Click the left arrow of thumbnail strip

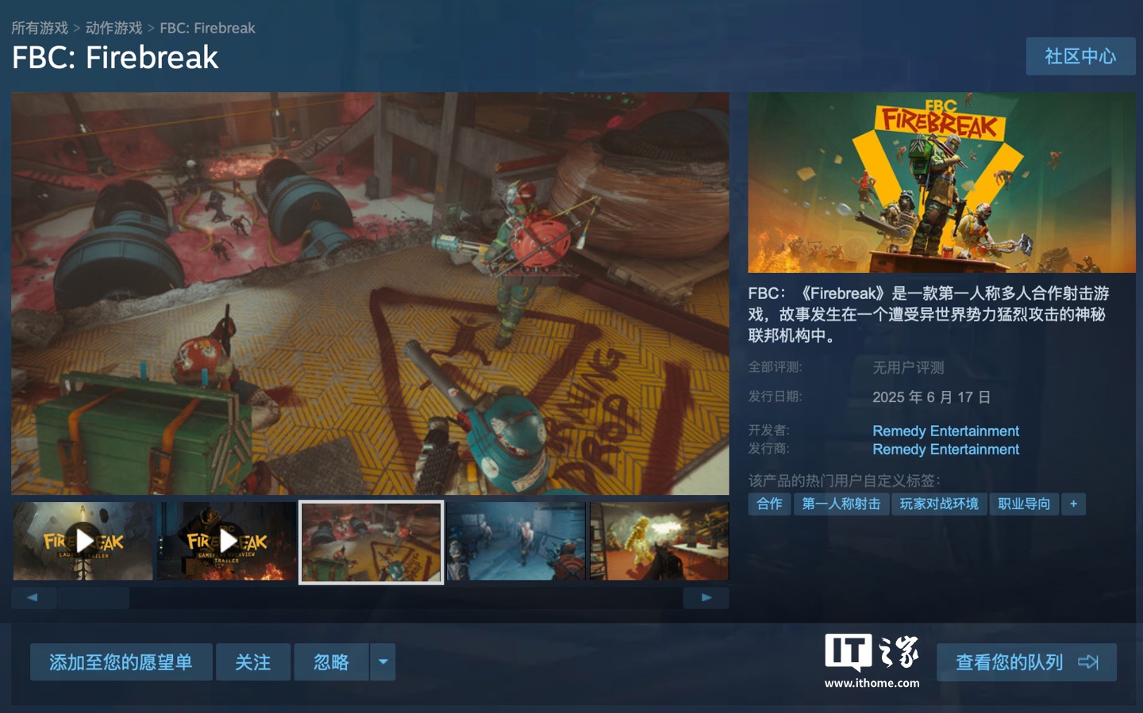point(33,598)
